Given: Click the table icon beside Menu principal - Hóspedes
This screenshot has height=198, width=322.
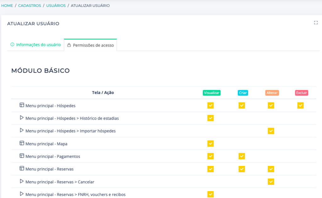Looking at the screenshot, I should [x=22, y=105].
